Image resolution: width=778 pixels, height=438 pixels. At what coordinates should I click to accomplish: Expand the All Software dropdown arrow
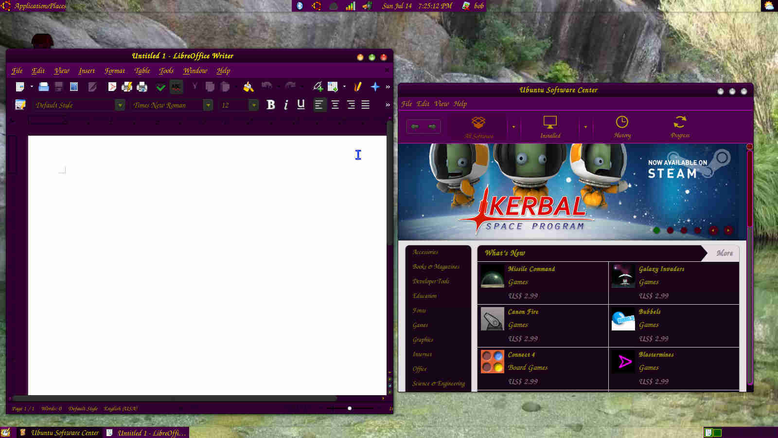pyautogui.click(x=513, y=127)
